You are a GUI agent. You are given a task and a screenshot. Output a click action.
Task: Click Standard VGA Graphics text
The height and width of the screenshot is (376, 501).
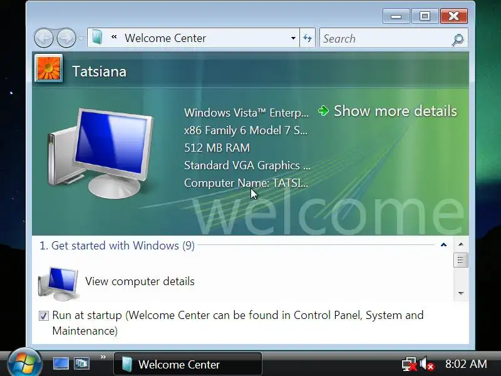click(x=247, y=165)
